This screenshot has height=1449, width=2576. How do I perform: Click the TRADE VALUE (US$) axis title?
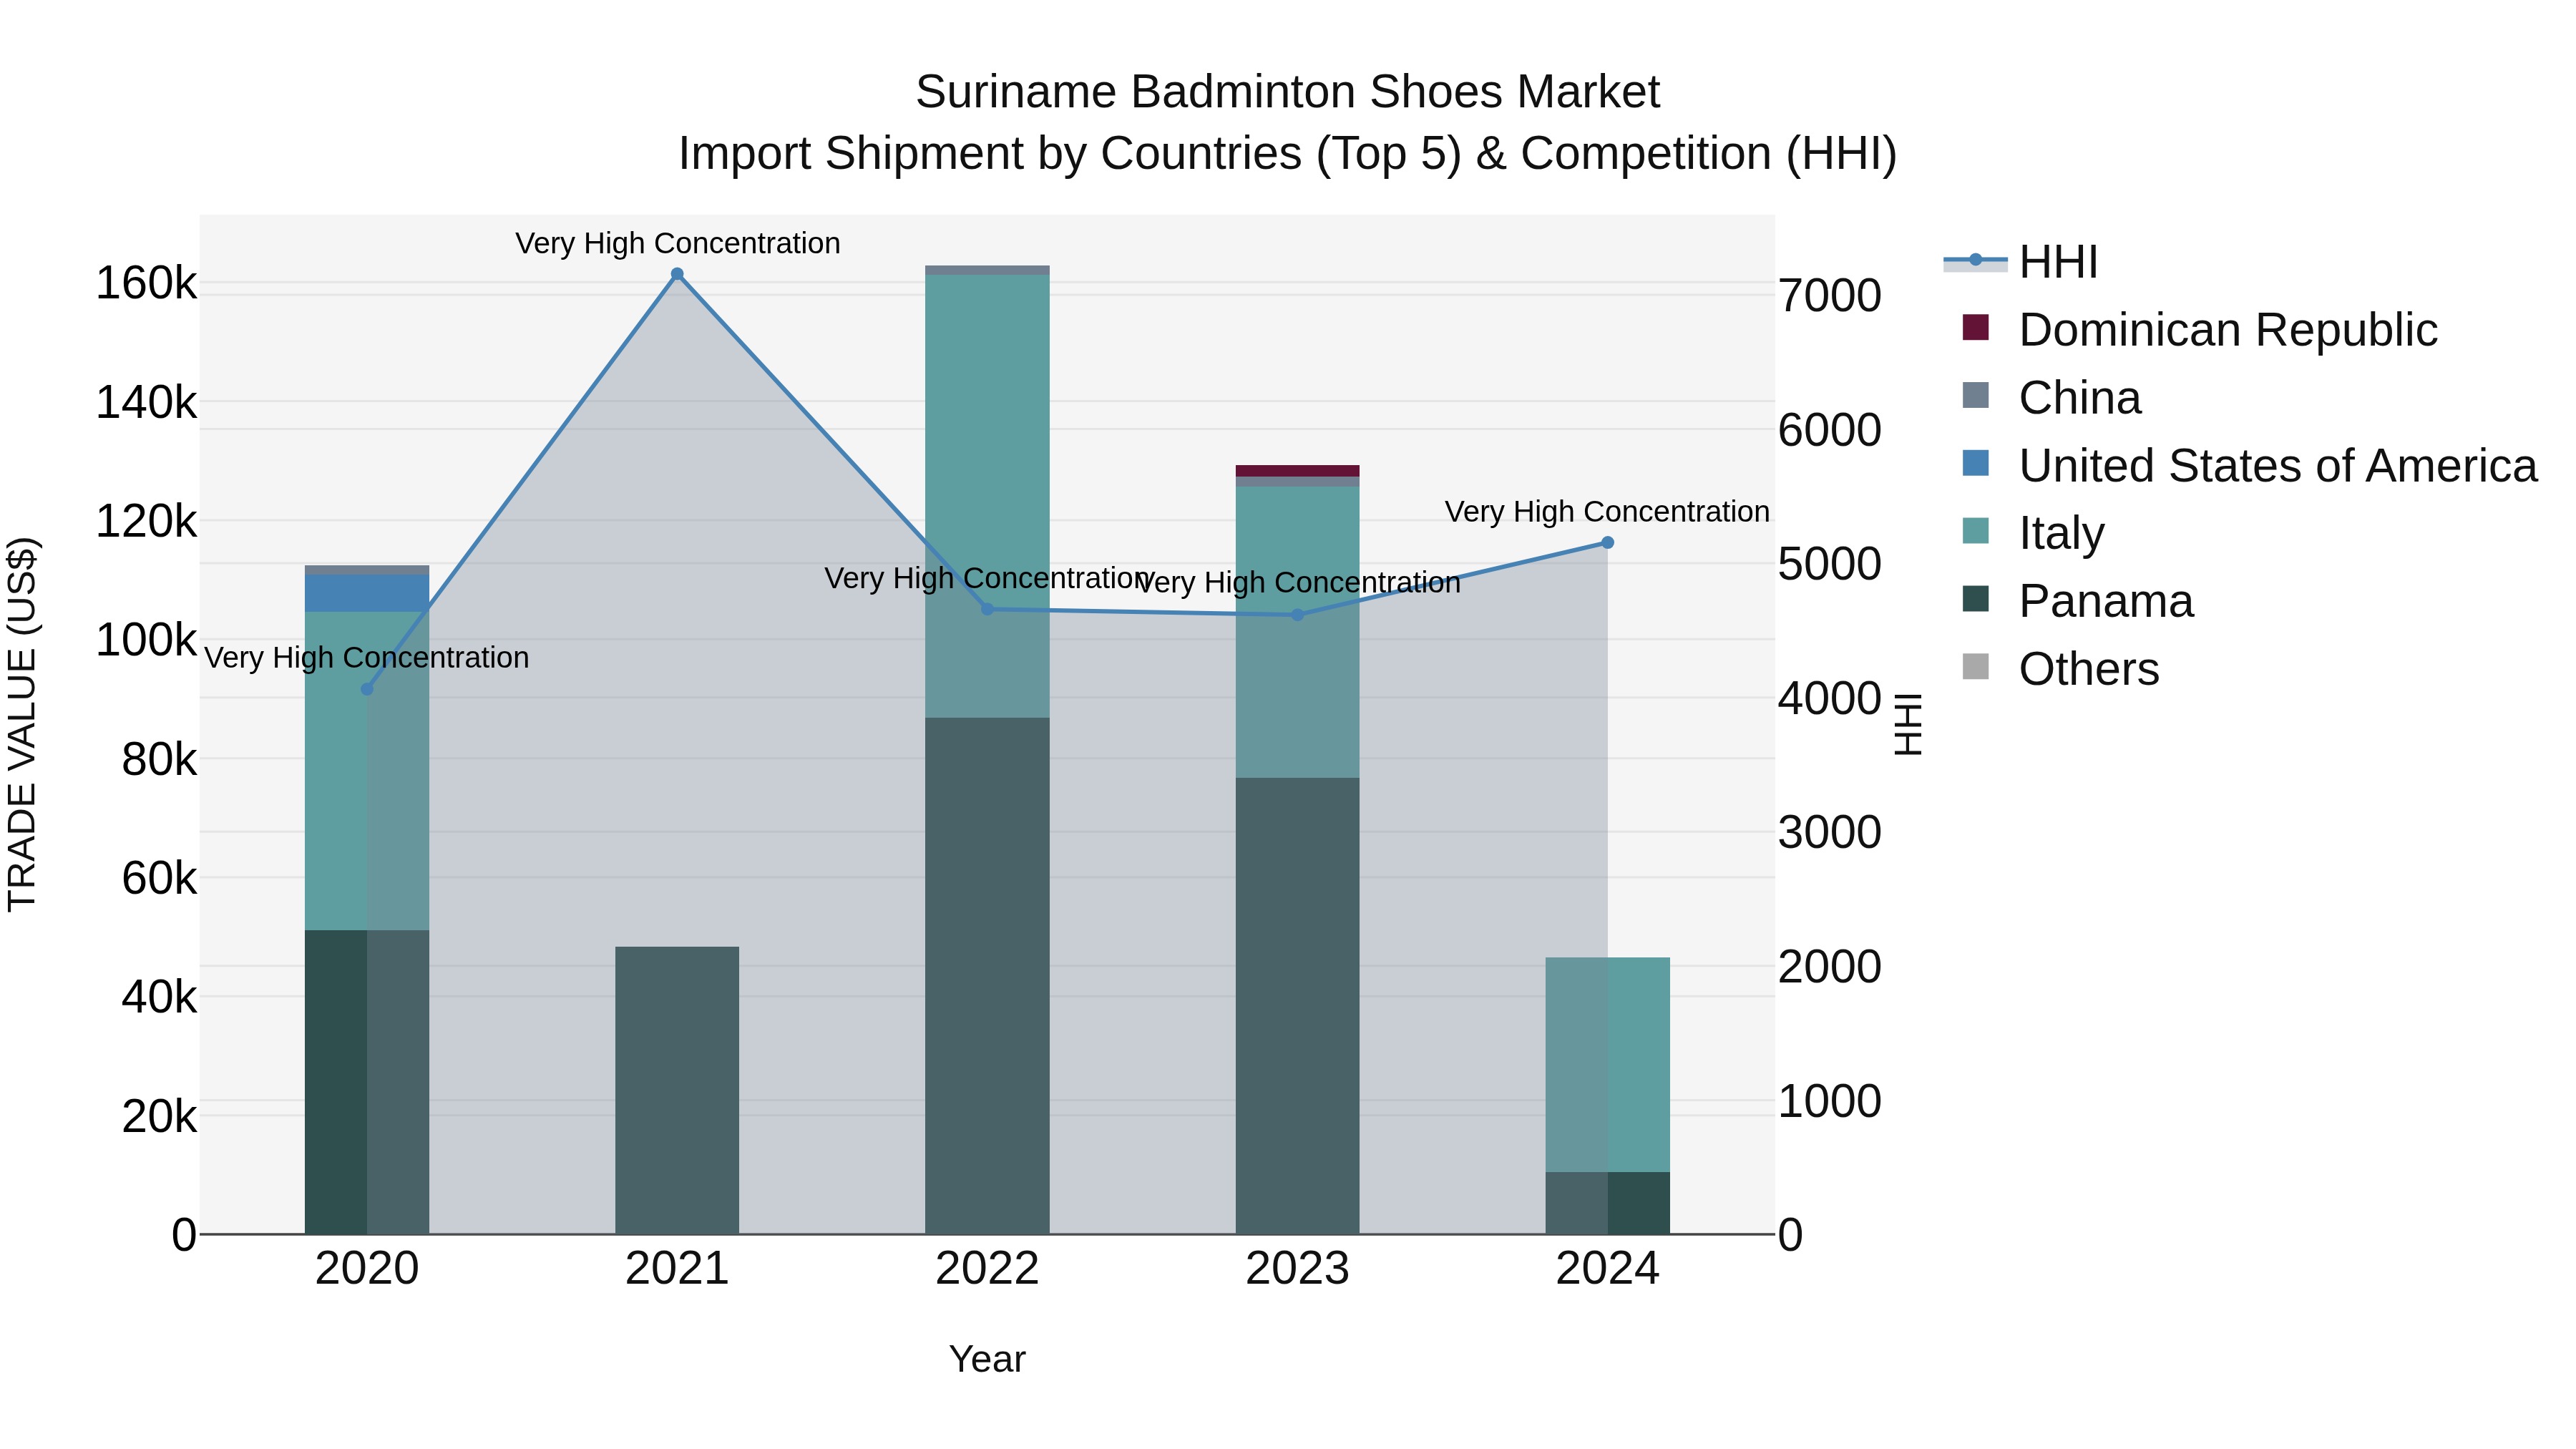point(22,724)
